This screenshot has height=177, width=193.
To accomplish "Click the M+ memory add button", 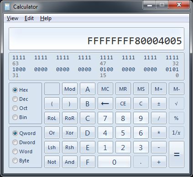I will coord(159,89).
